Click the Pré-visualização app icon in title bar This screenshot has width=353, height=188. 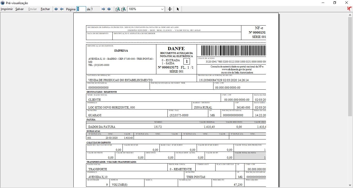pyautogui.click(x=3, y=3)
